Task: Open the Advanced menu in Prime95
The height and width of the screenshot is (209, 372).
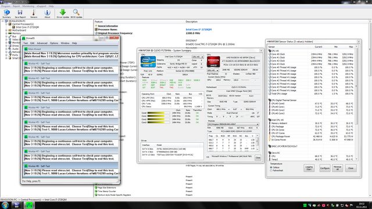Action: point(42,43)
